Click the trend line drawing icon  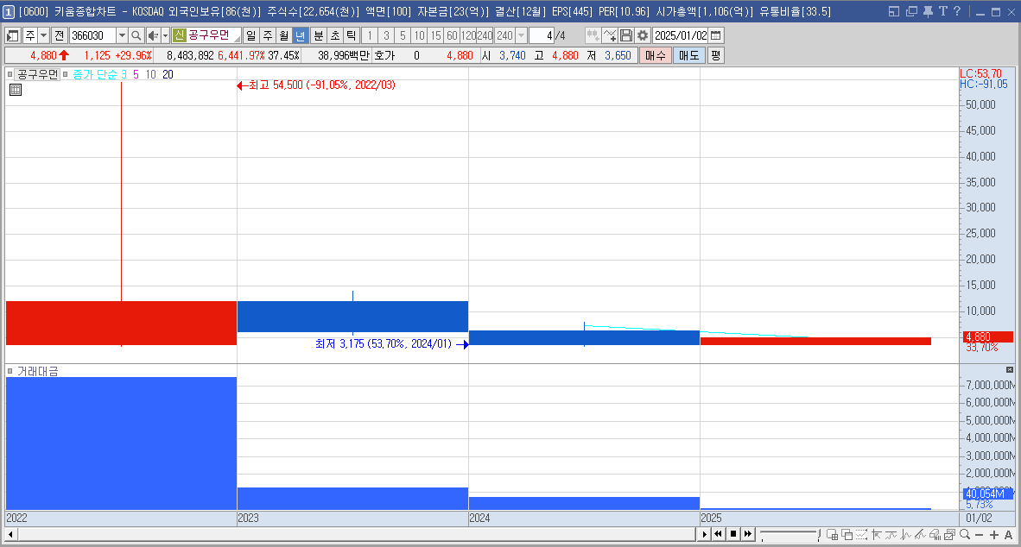point(920,535)
